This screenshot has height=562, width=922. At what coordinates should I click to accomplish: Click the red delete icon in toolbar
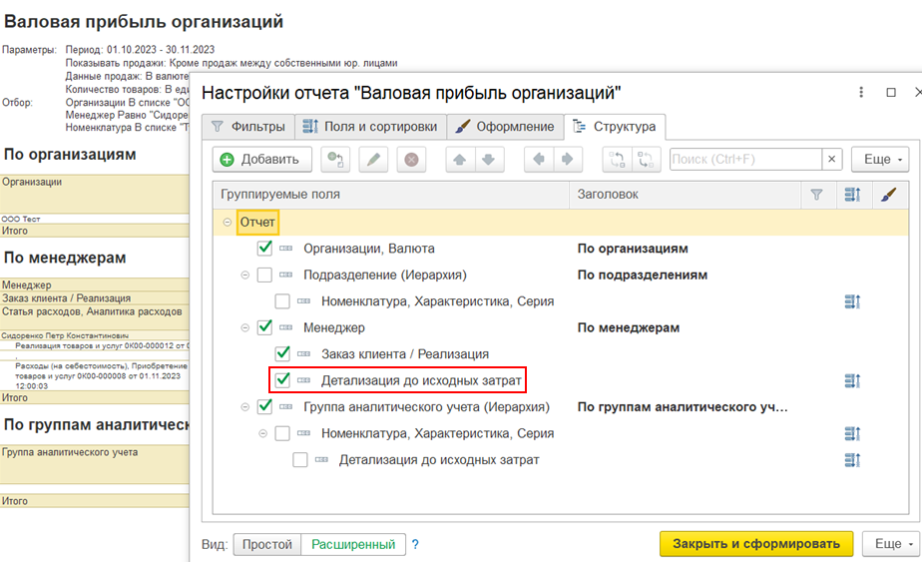click(x=411, y=159)
